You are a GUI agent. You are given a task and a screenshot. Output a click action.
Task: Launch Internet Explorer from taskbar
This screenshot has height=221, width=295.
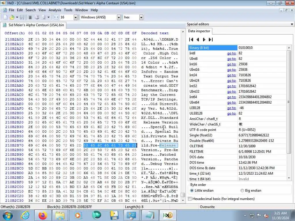coord(25,215)
